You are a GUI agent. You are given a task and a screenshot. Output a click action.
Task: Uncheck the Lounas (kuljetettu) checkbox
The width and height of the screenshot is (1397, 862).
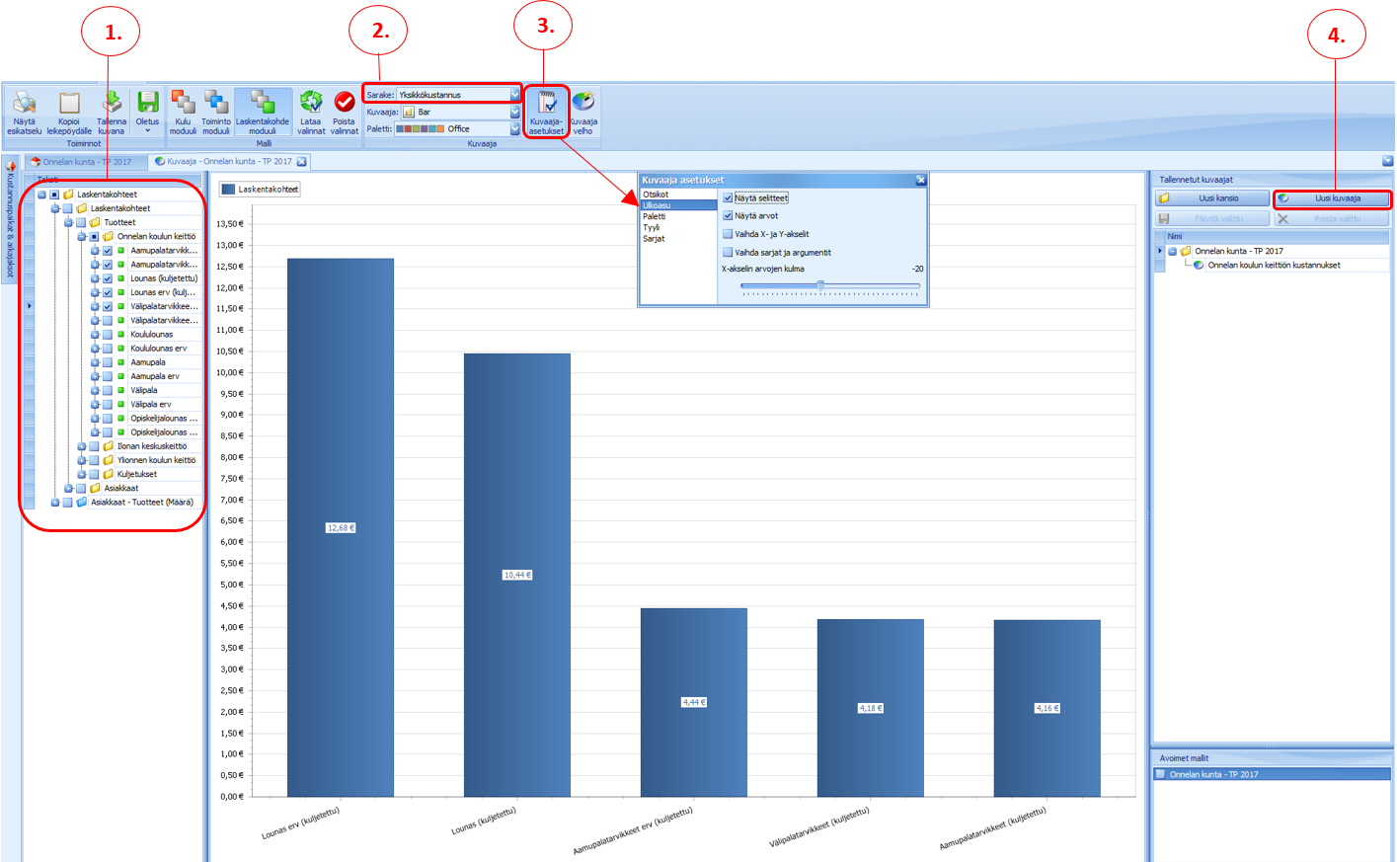pos(108,278)
